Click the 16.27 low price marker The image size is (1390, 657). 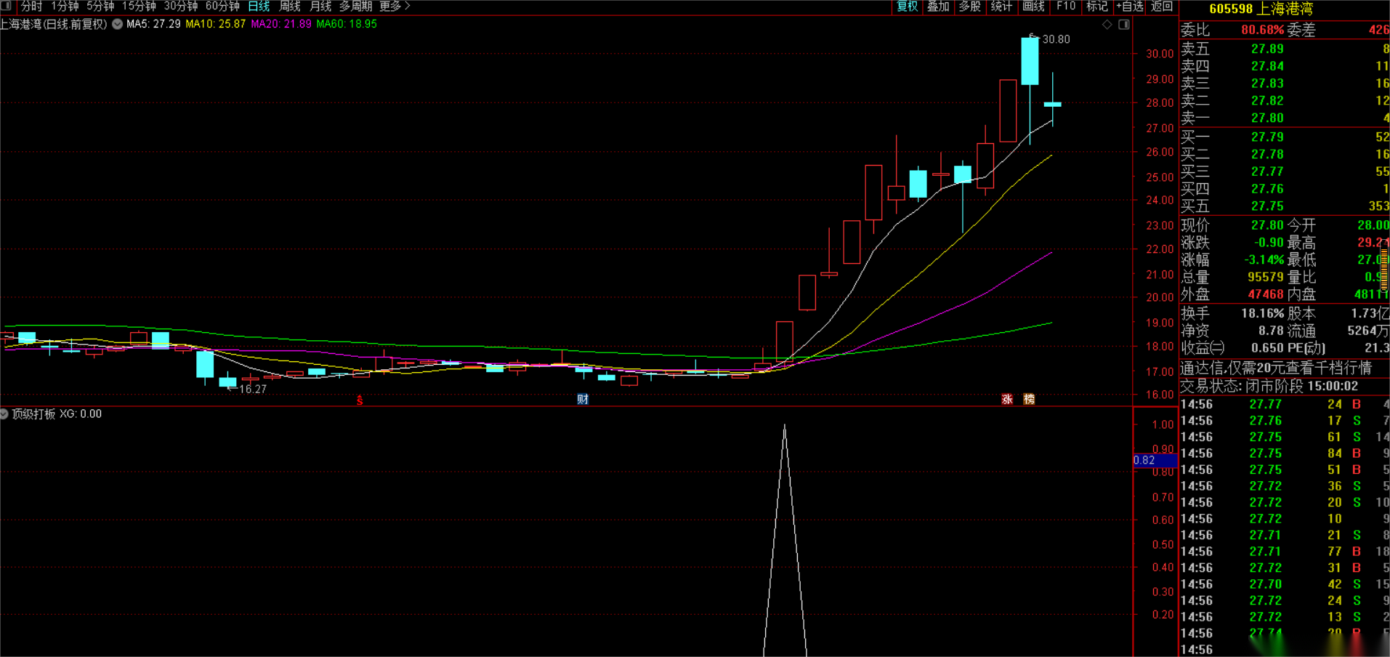252,390
